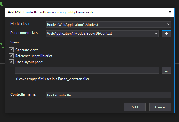Uncheck the Generate views checkbox
The image size is (179, 122).
click(11, 50)
